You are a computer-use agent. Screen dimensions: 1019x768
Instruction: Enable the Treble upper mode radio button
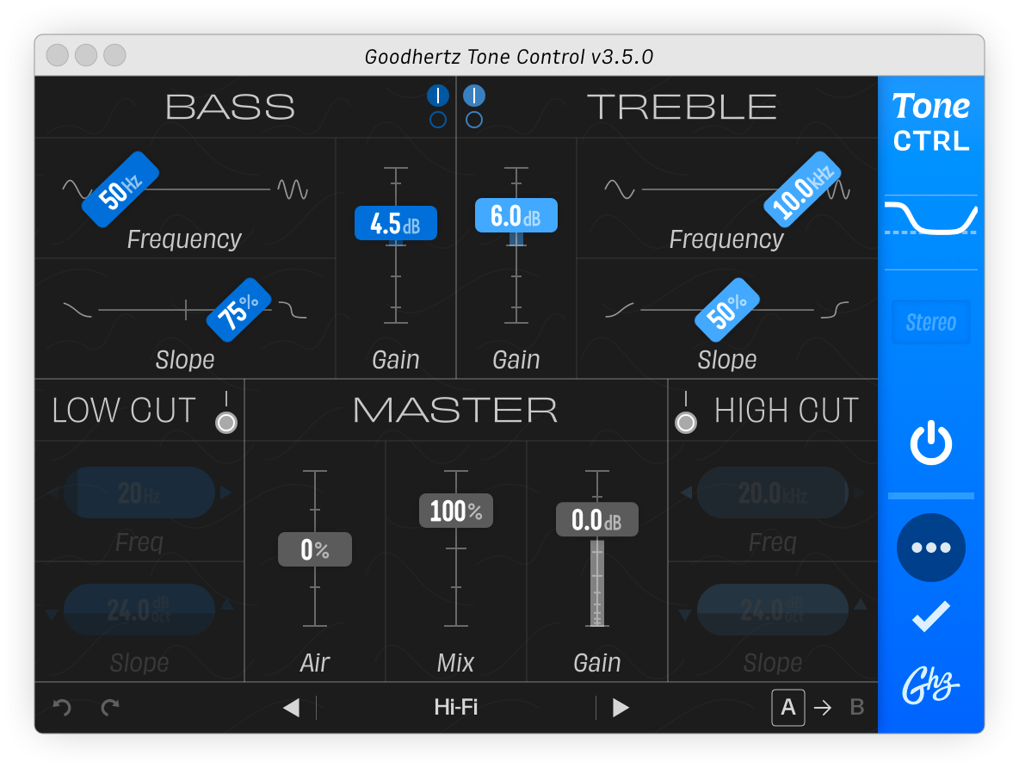pos(473,96)
